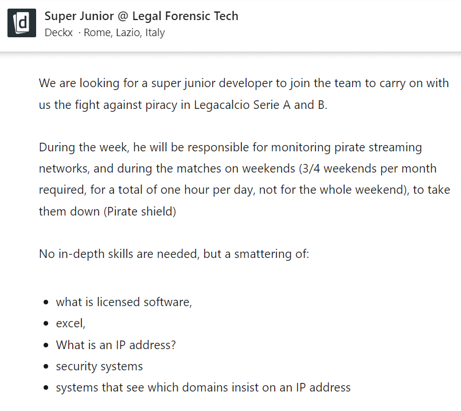Click the bullet point beside 'security systems'
Image resolution: width=461 pixels, height=411 pixels.
[x=46, y=366]
